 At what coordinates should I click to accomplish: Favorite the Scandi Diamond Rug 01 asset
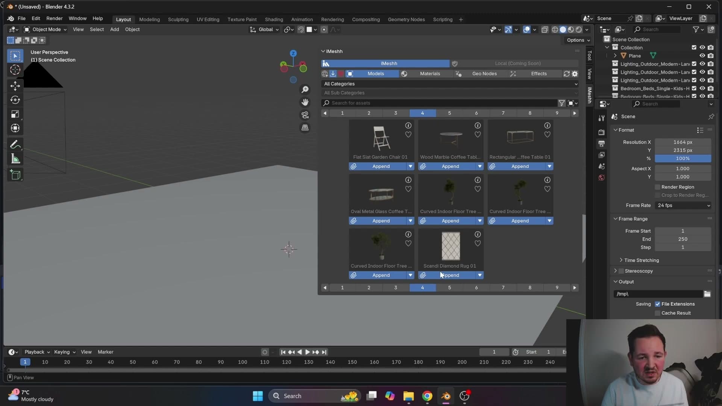(x=478, y=244)
